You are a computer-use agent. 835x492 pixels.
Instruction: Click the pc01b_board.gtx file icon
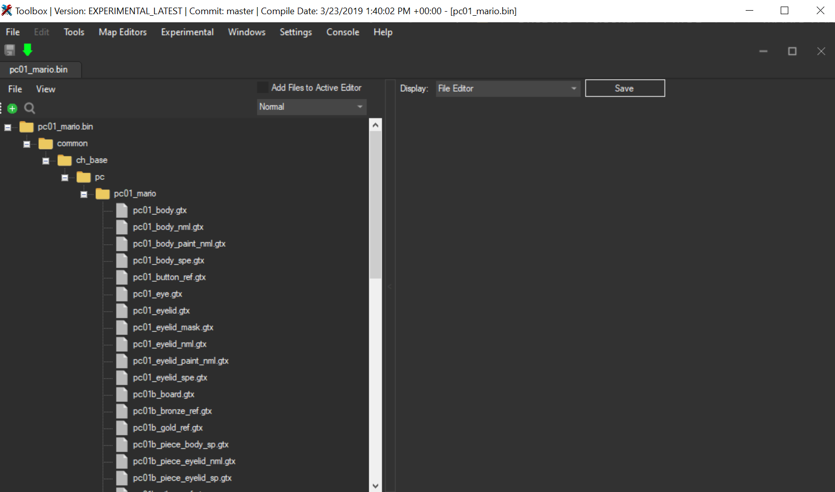(x=122, y=394)
